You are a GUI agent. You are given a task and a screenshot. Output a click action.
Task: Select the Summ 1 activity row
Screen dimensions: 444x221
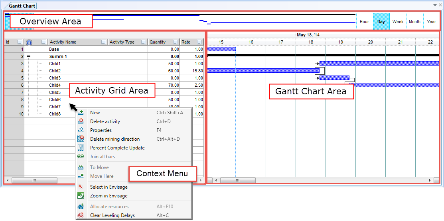point(104,56)
